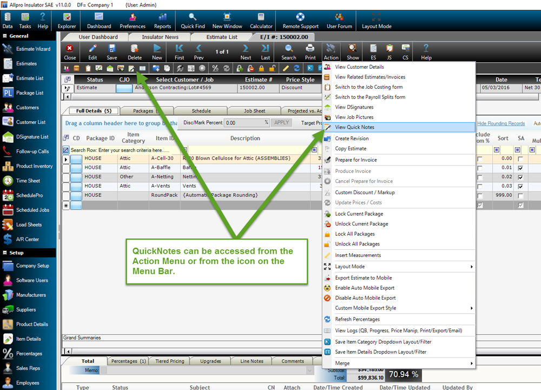Save the estimate
This screenshot has width=541, height=390.
[112, 52]
